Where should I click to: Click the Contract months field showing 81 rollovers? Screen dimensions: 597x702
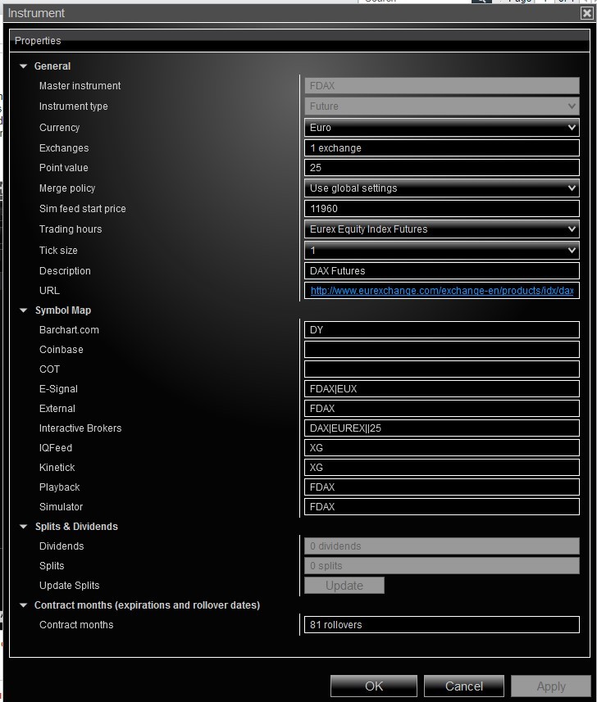pos(441,625)
